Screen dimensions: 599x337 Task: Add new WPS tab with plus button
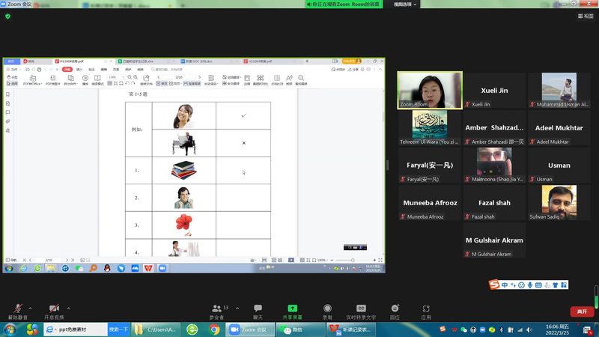[x=307, y=61]
